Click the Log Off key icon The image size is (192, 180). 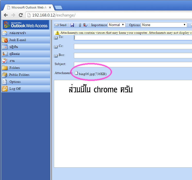tap(5, 89)
